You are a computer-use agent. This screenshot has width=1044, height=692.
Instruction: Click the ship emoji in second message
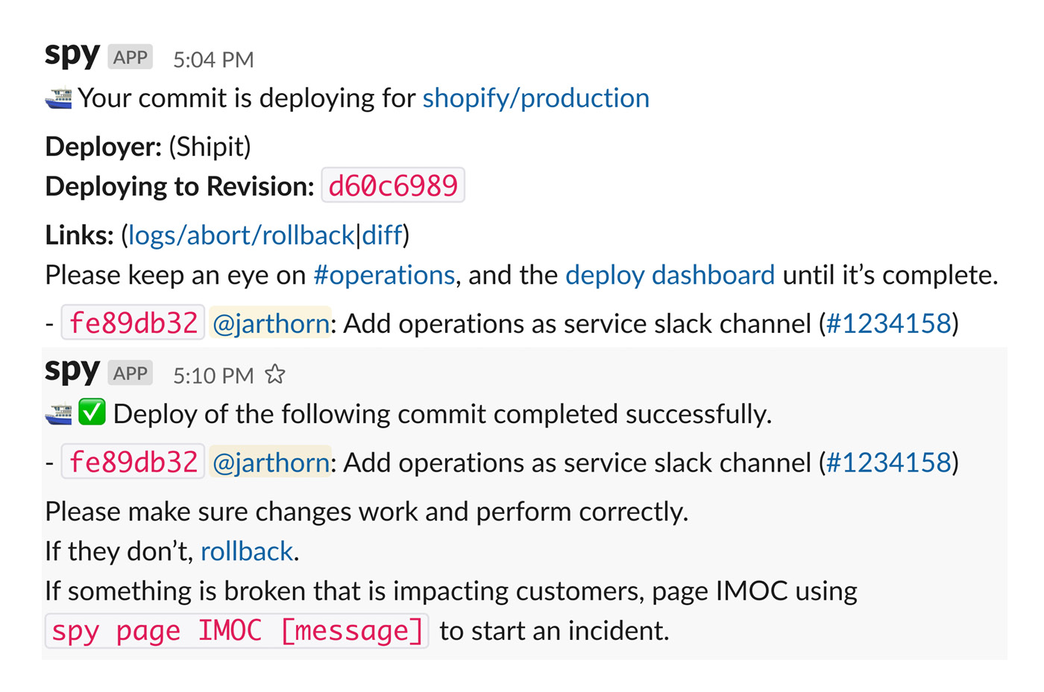[59, 414]
